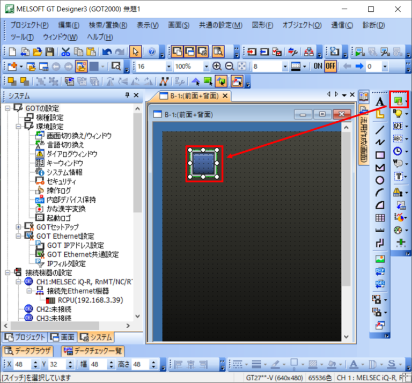Select the Lamp object tool
The width and height of the screenshot is (412, 383).
click(x=398, y=113)
